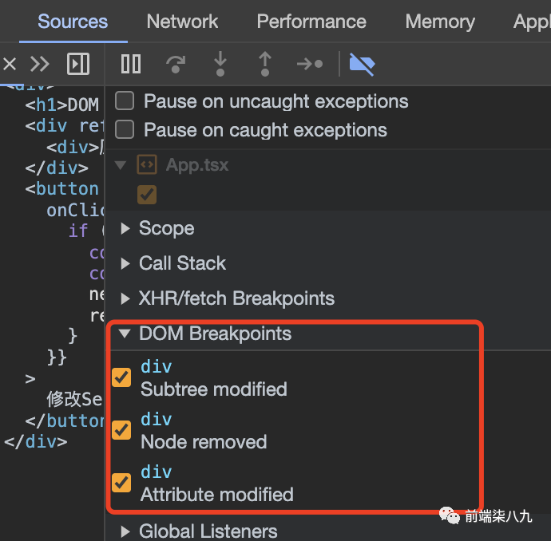Click the step out arrow

[x=264, y=64]
